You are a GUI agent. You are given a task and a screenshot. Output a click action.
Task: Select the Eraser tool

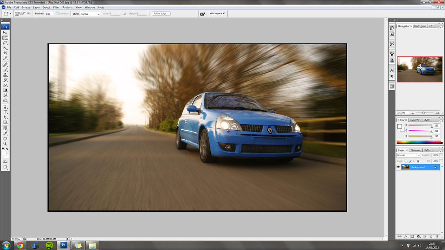[x=5, y=85]
